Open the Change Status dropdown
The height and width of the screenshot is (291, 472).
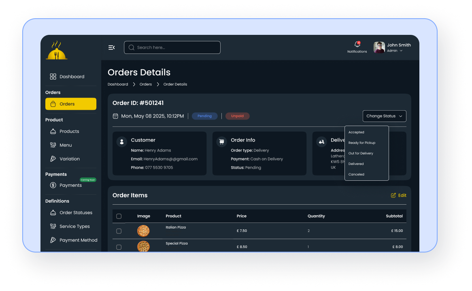point(384,116)
